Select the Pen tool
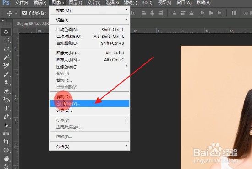The image size is (252, 169). pos(6,116)
